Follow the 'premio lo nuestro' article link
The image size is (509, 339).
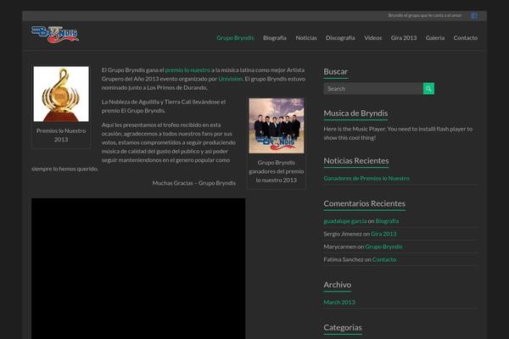coord(187,70)
